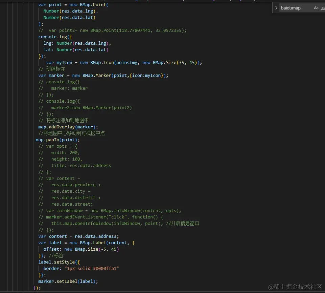Click the "map.addOverlay(marker);" line
Viewport: 325px width, 293px height.
tap(68, 127)
